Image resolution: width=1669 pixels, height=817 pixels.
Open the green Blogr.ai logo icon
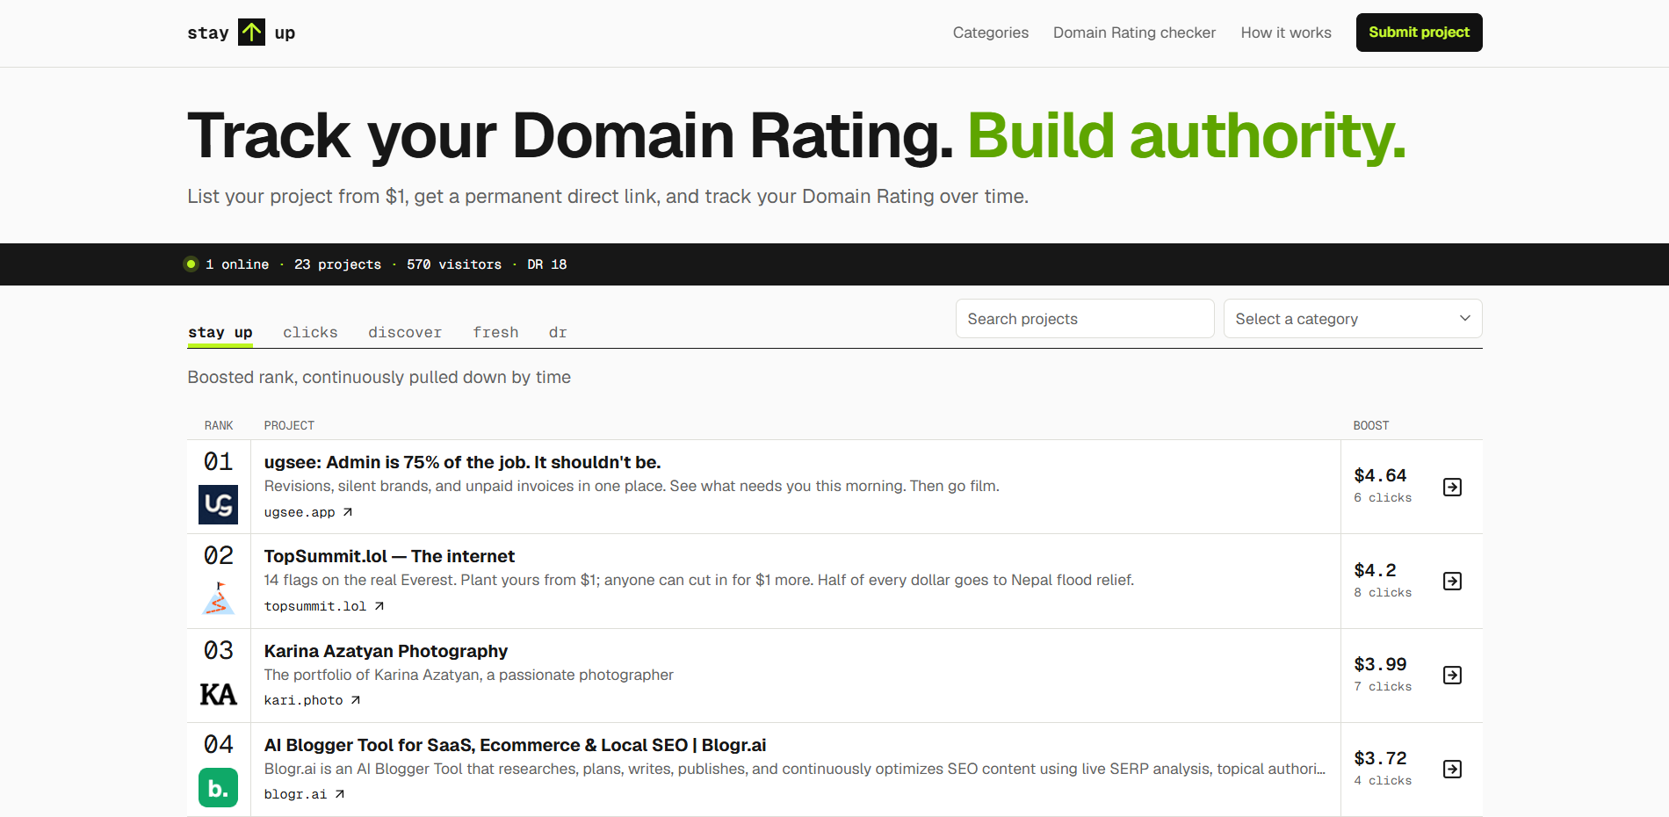(x=218, y=787)
